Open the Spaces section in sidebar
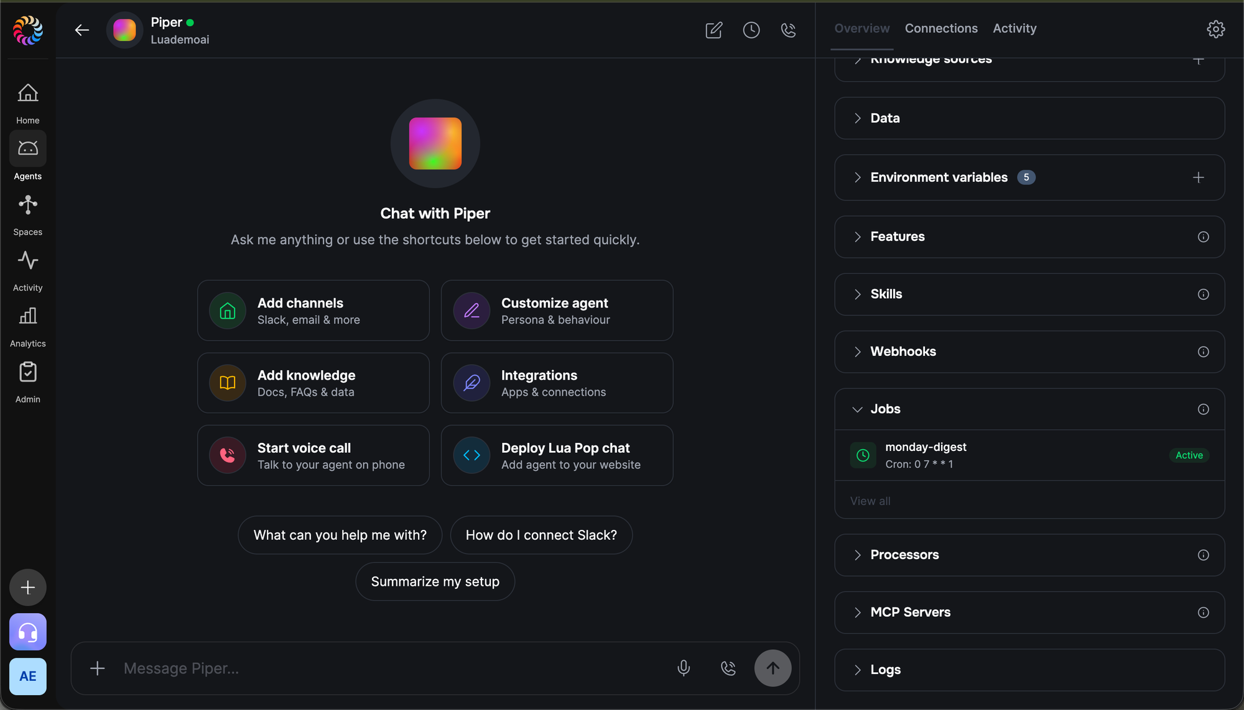The image size is (1244, 710). click(27, 215)
